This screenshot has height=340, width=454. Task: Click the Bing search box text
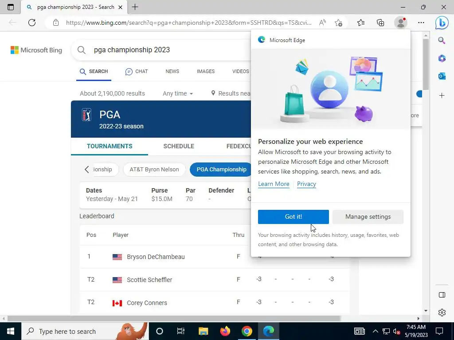coord(132,50)
